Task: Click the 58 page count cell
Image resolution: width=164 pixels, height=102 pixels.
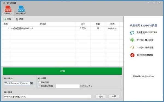Action: (x=98, y=28)
